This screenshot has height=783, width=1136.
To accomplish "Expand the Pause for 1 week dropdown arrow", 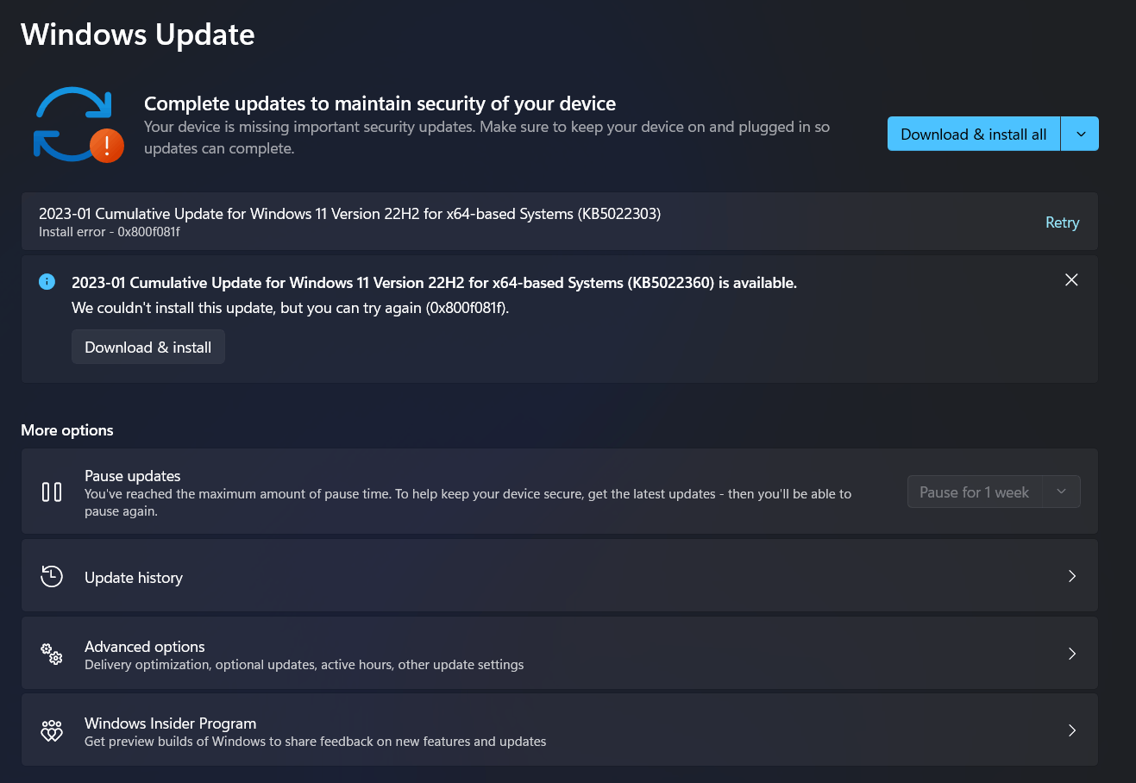I will (x=1062, y=492).
